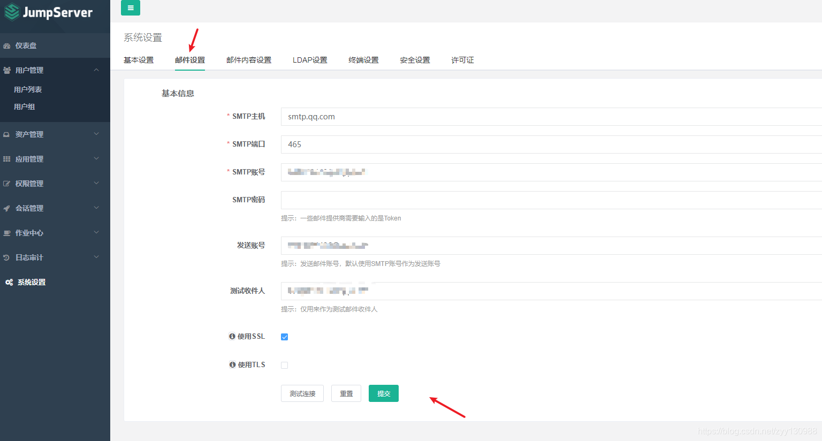Click the 用户管理 users icon
The width and height of the screenshot is (822, 441).
click(x=7, y=70)
